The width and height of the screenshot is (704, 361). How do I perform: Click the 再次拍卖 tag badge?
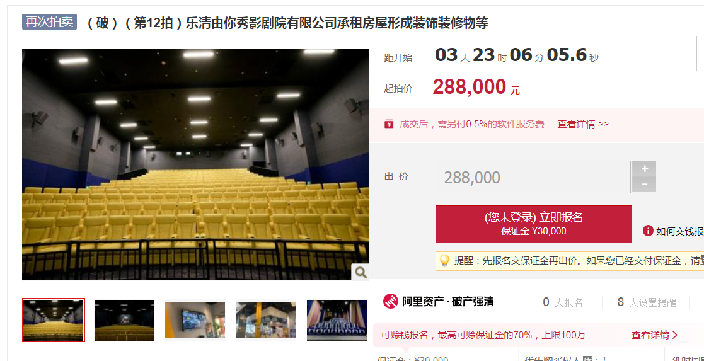49,21
